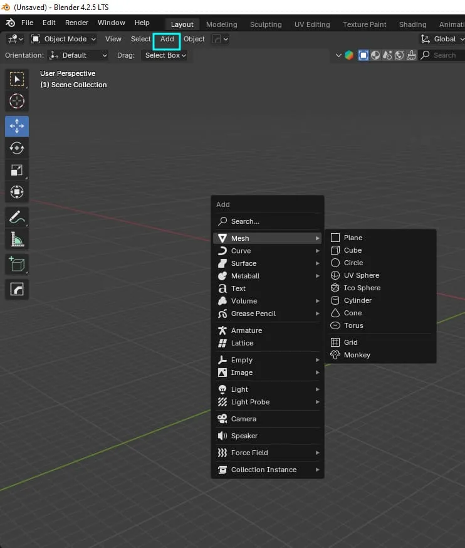Click Search in the Add menu
This screenshot has height=548, width=465.
click(x=267, y=221)
